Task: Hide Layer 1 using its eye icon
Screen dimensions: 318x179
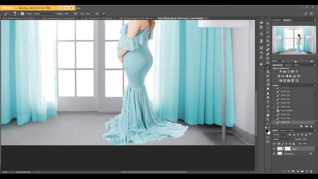Action: click(274, 149)
